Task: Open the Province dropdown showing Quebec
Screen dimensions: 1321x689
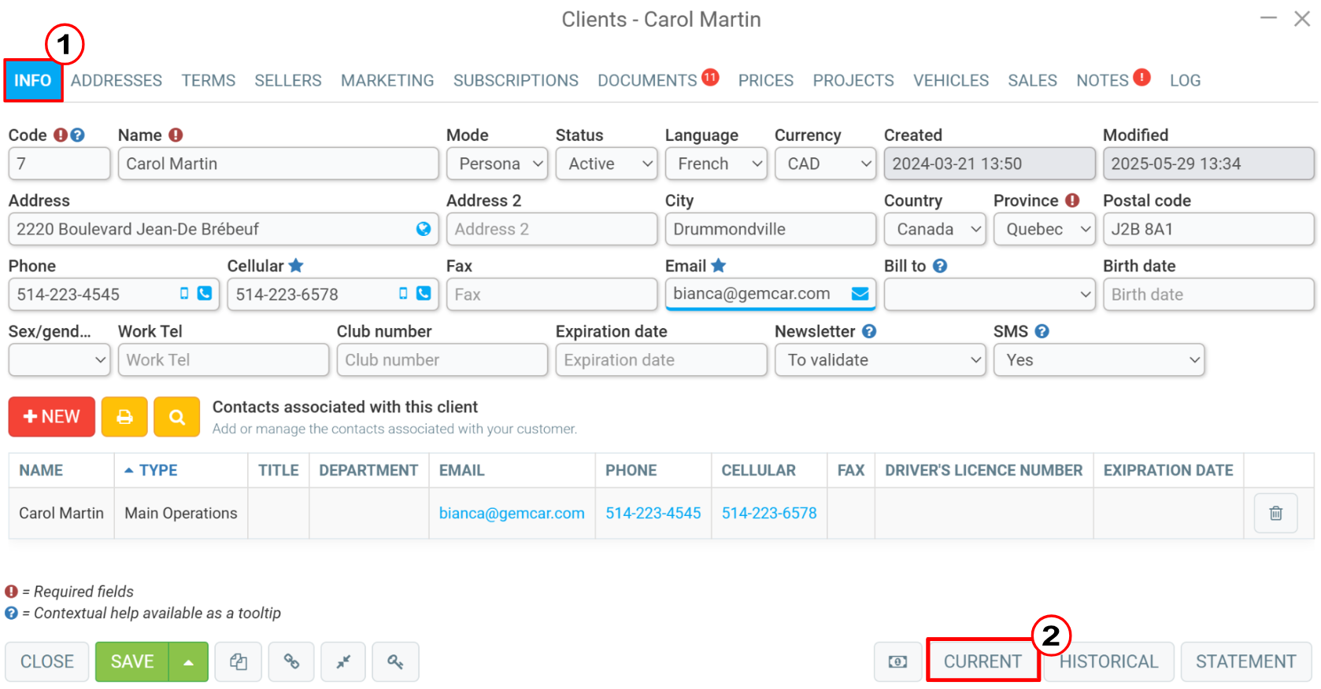Action: [1044, 229]
